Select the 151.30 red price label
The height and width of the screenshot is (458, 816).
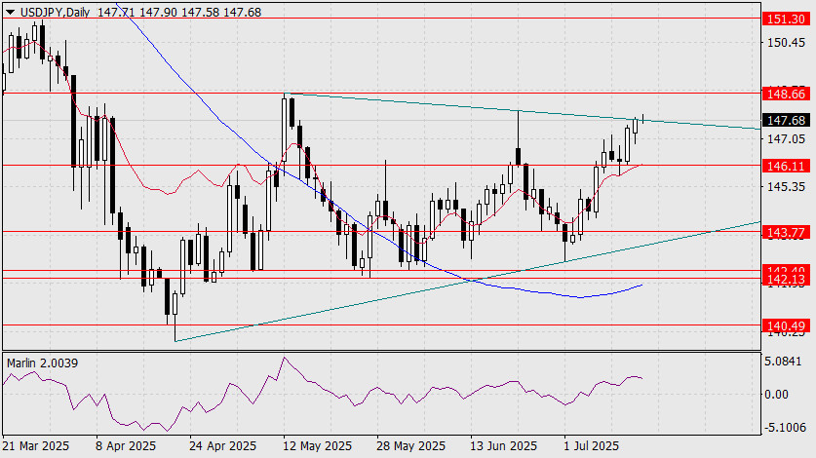tap(786, 19)
